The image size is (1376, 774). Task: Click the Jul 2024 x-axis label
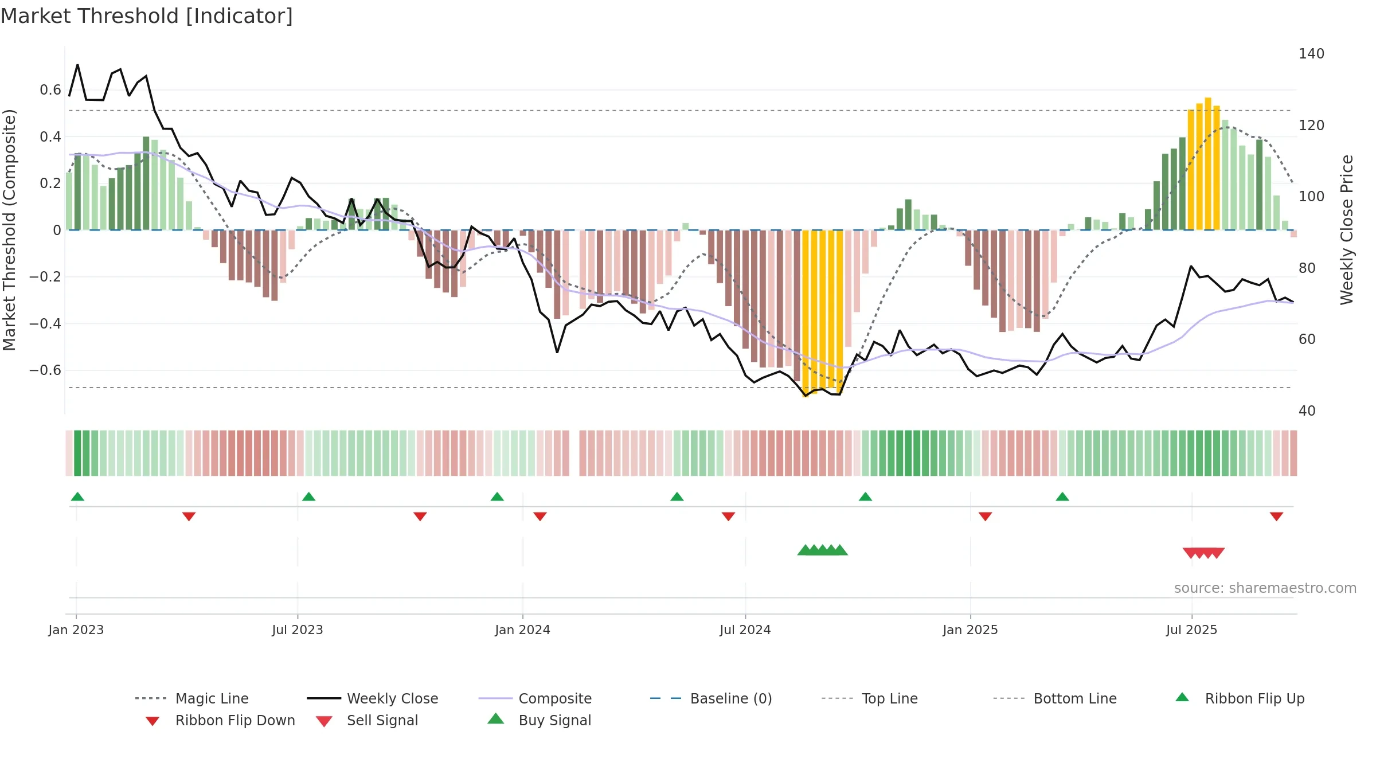(x=745, y=630)
